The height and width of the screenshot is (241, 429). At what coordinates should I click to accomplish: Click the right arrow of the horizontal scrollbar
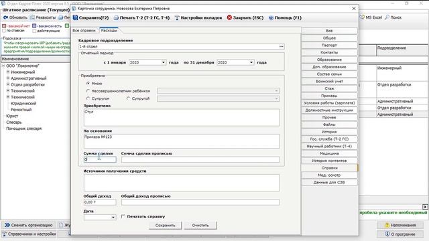tap(425, 207)
